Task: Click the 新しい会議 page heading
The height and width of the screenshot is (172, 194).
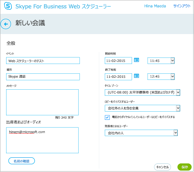Action: click(30, 23)
